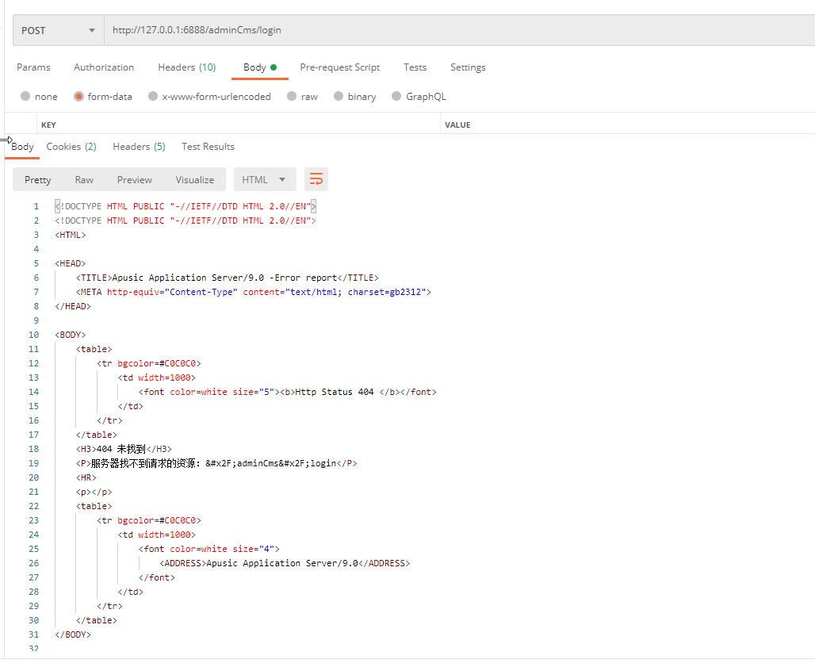Open the request Settings tab
Image resolution: width=815 pixels, height=667 pixels.
pos(468,67)
